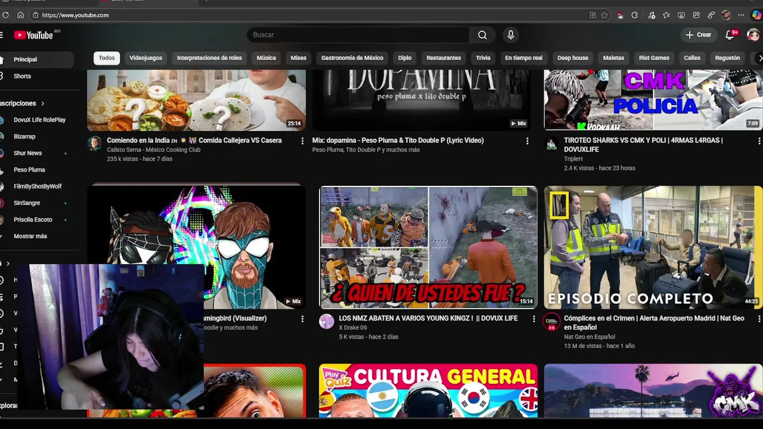The image size is (763, 429).
Task: Open CMK Policía video thumbnail
Action: [x=653, y=100]
